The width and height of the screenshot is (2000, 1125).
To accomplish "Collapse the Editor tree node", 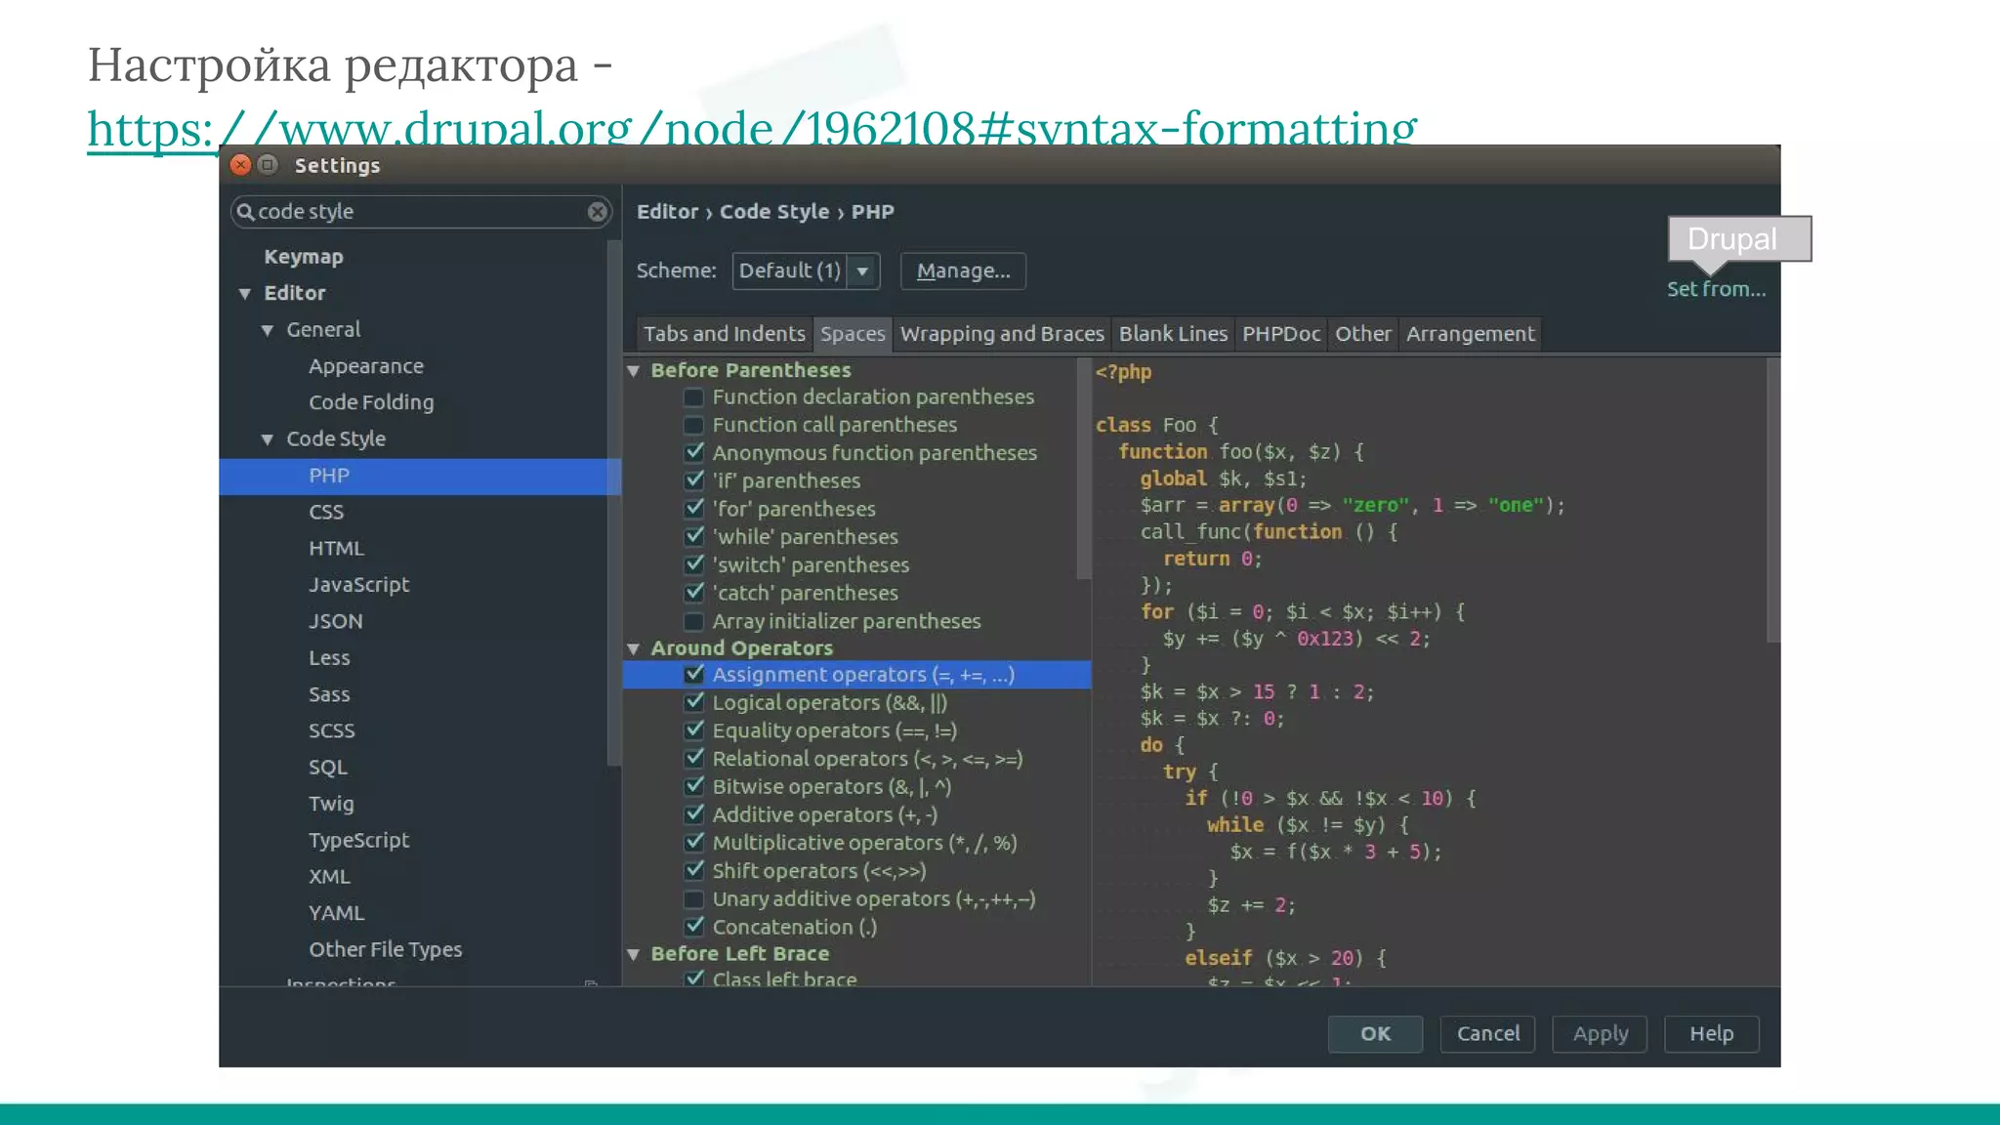I will coord(245,294).
